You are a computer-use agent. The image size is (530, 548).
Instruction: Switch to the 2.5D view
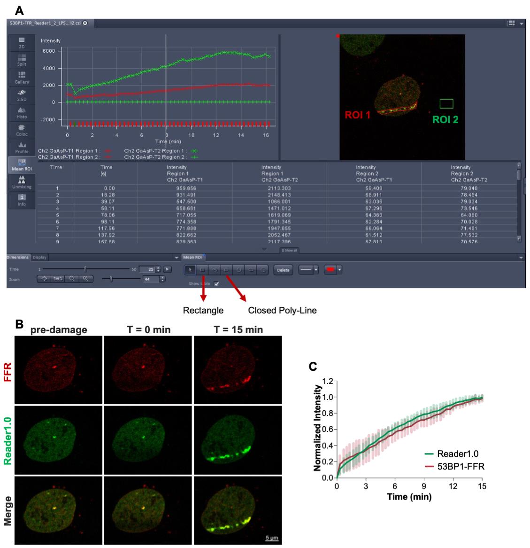point(22,95)
